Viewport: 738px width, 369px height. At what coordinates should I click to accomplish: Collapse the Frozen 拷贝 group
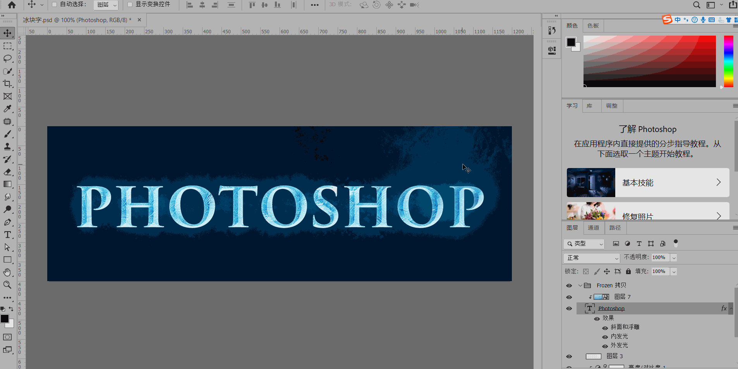click(x=580, y=285)
